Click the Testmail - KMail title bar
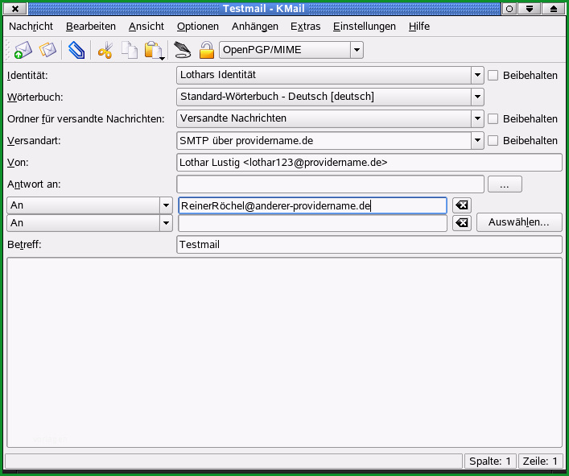Image resolution: width=569 pixels, height=476 pixels. pyautogui.click(x=264, y=8)
